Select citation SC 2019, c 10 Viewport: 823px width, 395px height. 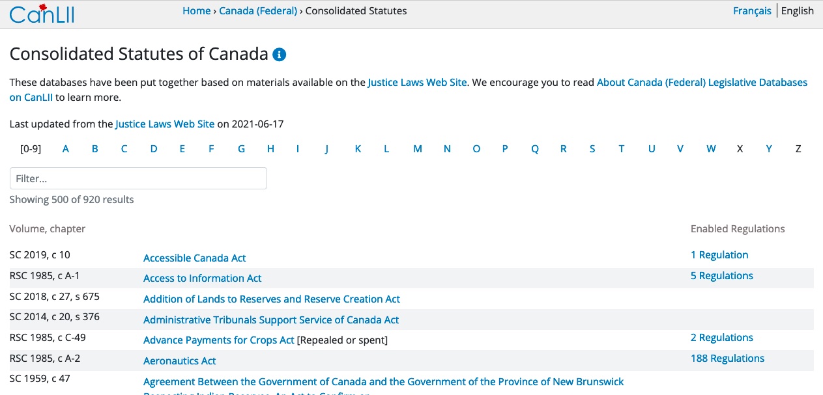pos(40,255)
